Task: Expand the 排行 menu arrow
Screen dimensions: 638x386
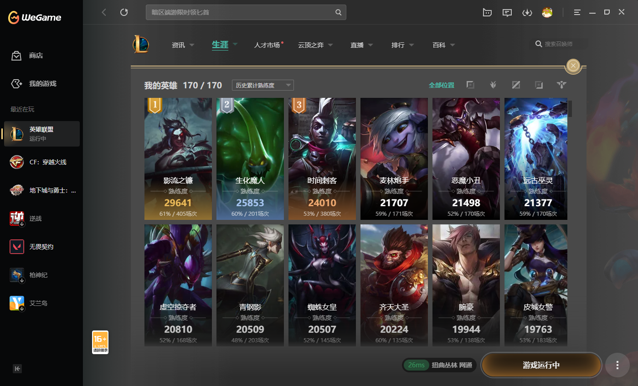Action: (412, 45)
